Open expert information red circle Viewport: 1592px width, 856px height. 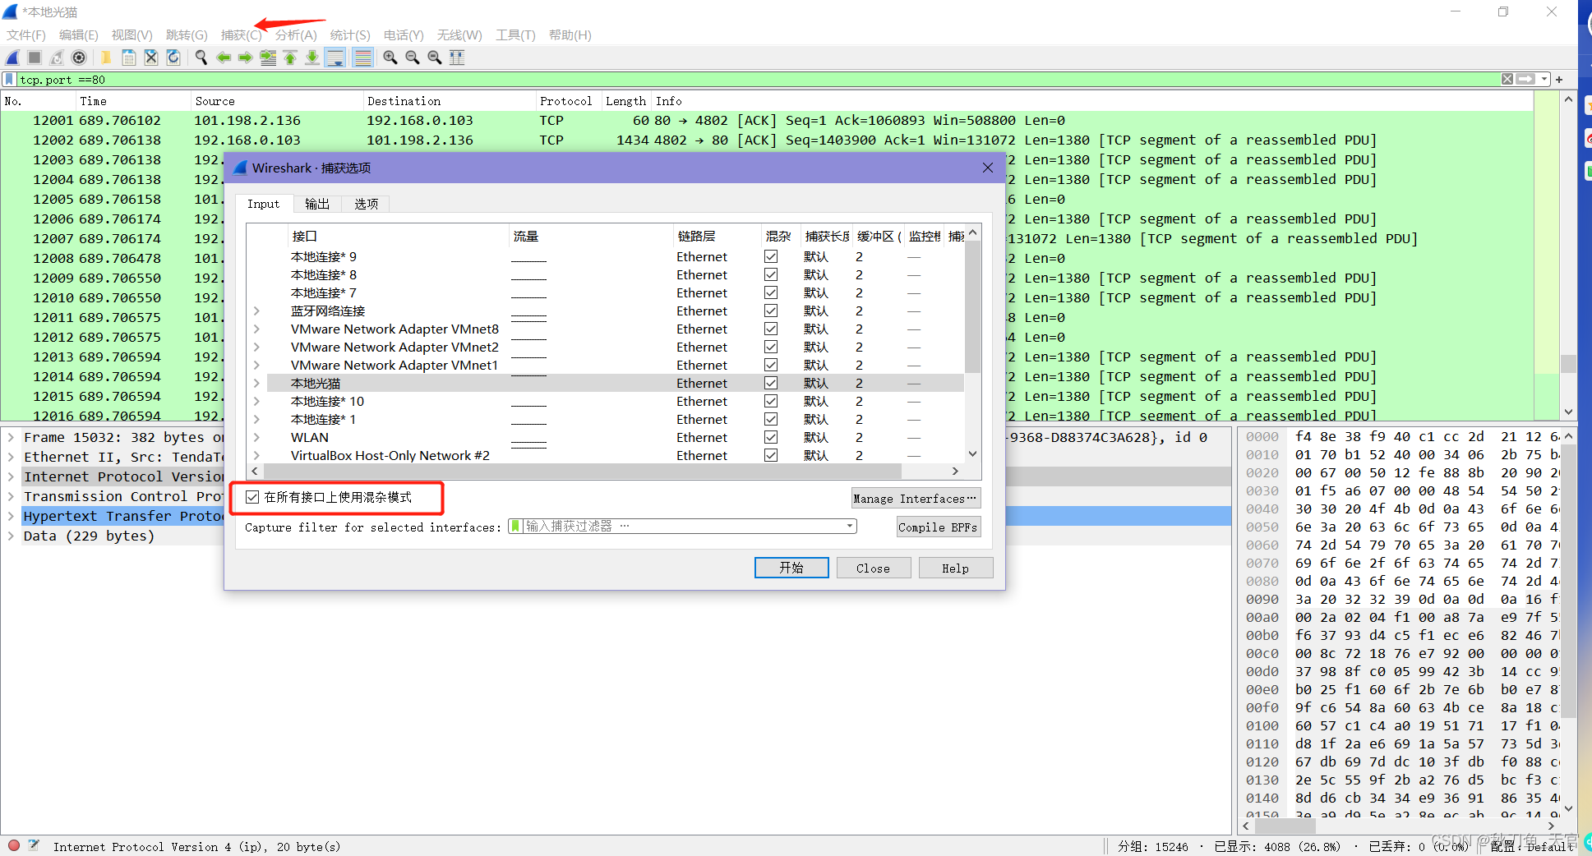14,845
